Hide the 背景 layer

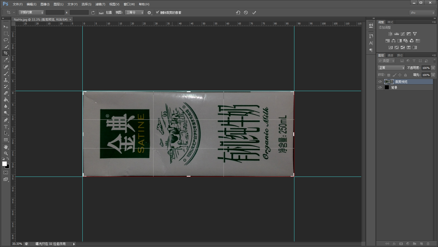click(380, 88)
